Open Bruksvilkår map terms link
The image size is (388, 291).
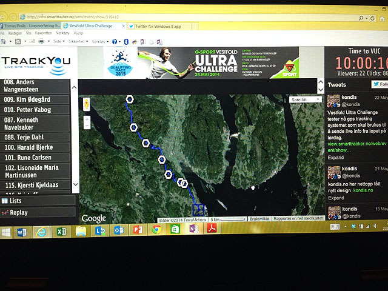(x=259, y=219)
